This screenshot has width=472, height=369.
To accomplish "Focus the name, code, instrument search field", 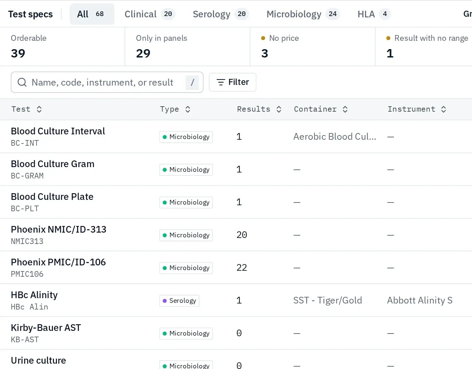I will coord(107,82).
